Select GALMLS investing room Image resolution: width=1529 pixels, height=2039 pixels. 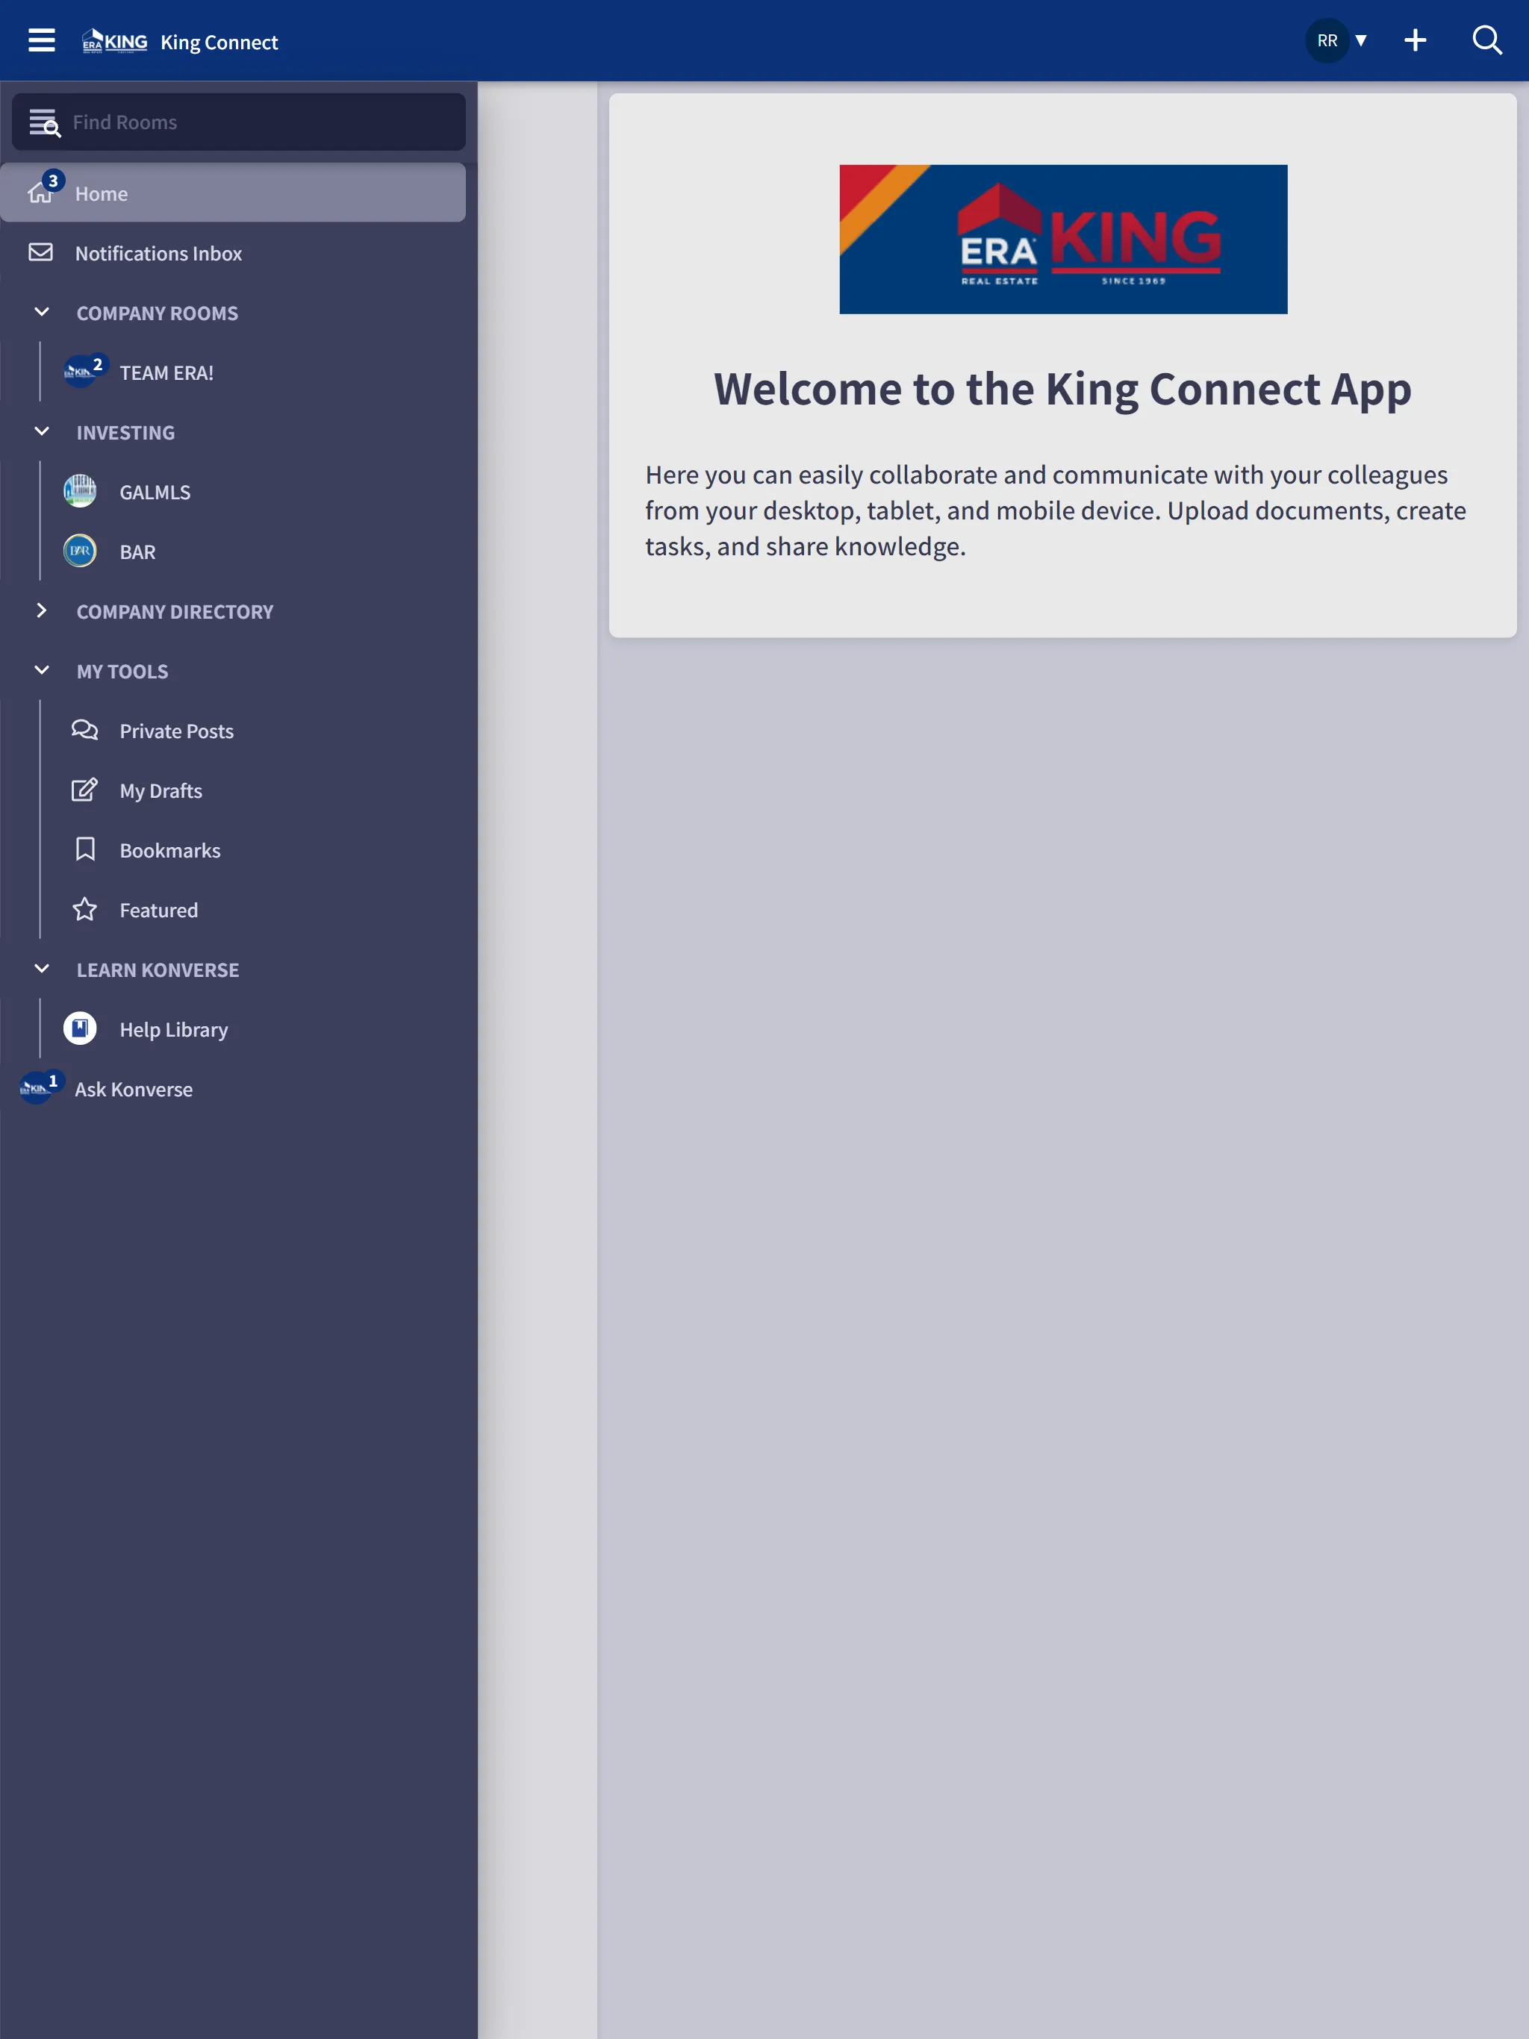pos(156,491)
